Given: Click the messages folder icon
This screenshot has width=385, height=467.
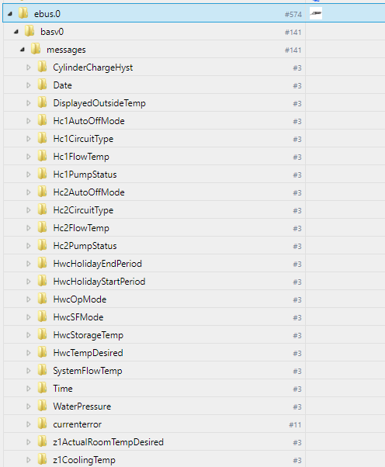Looking at the screenshot, I should coord(36,49).
